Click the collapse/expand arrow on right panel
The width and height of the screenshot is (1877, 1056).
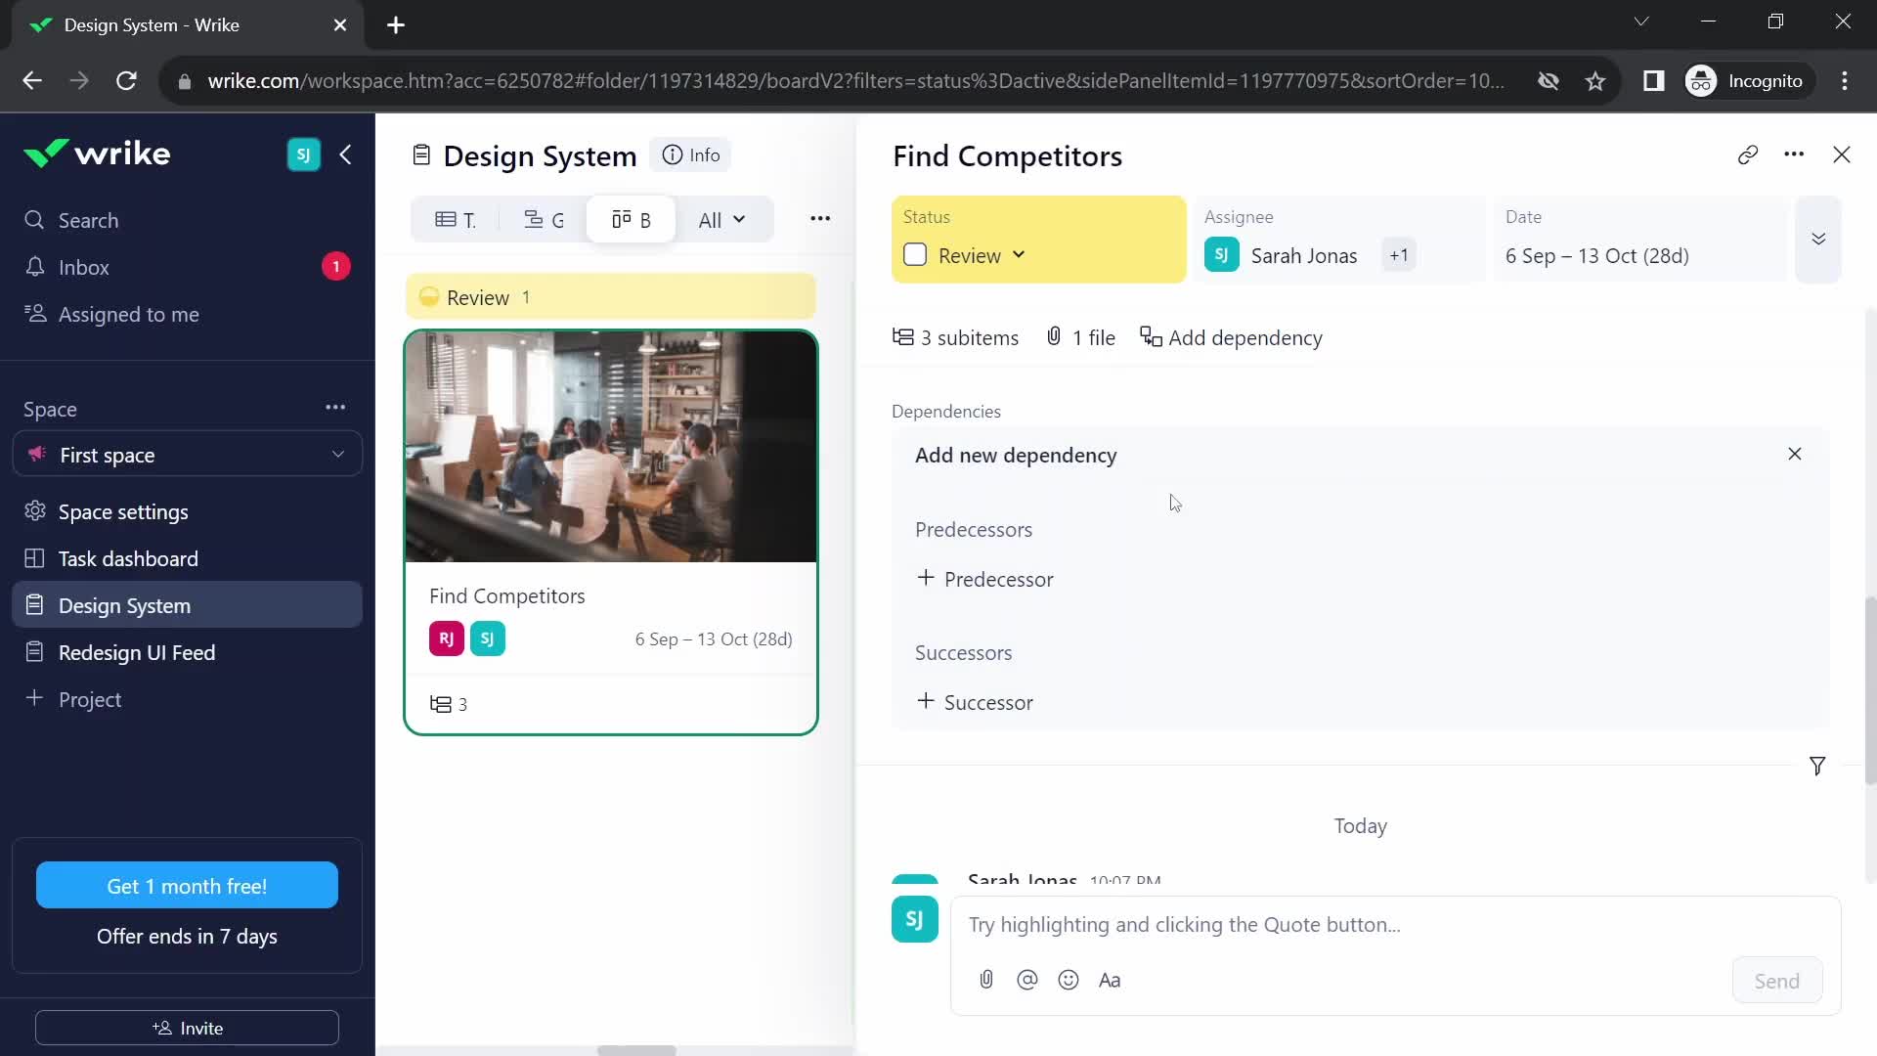tap(1819, 239)
